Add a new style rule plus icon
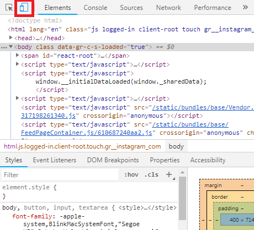 pos(169,174)
